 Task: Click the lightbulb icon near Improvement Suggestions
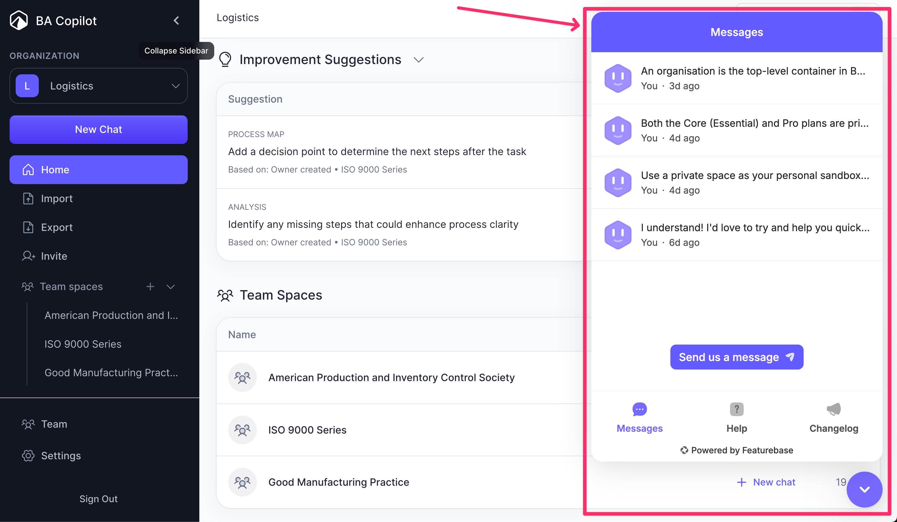tap(225, 59)
